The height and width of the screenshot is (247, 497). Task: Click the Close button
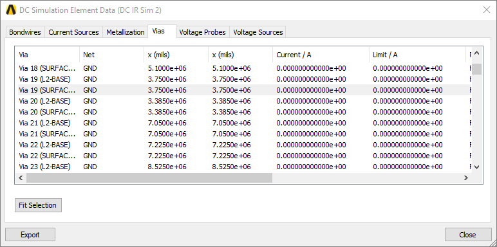point(468,235)
